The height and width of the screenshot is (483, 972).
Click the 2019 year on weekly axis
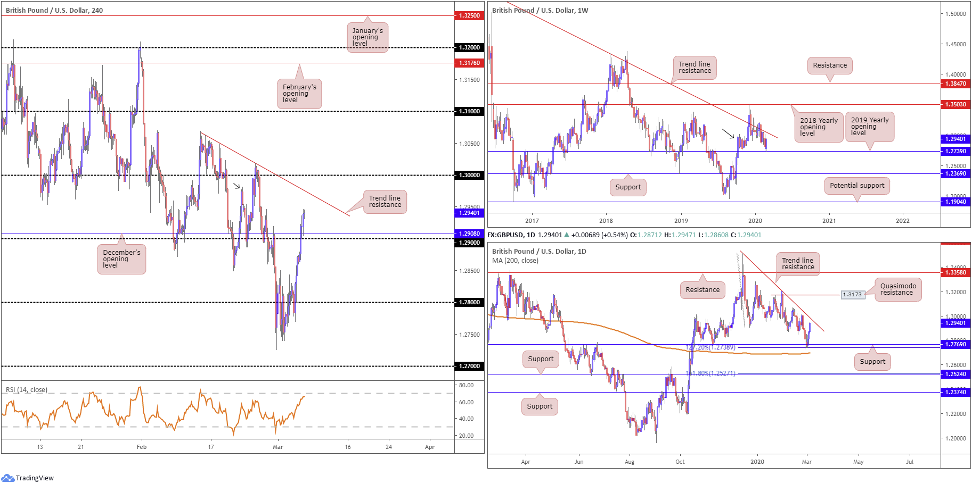click(681, 221)
